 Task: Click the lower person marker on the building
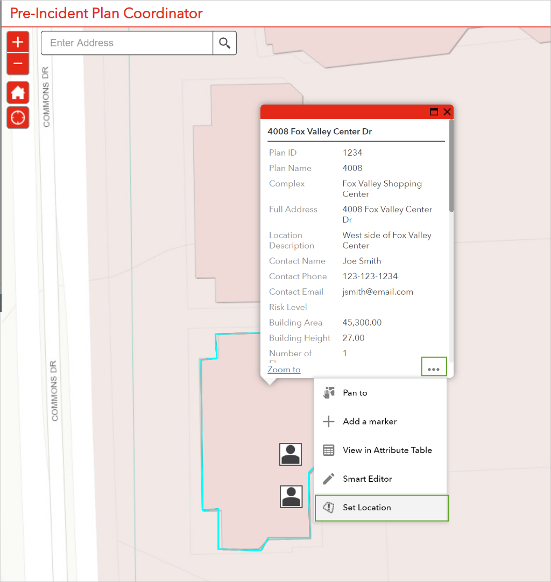[291, 496]
